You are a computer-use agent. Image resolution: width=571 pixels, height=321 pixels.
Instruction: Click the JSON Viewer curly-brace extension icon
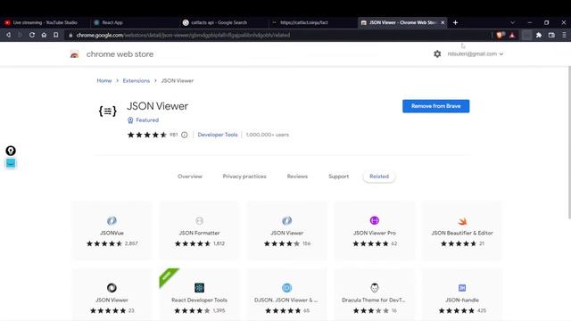coord(108,111)
